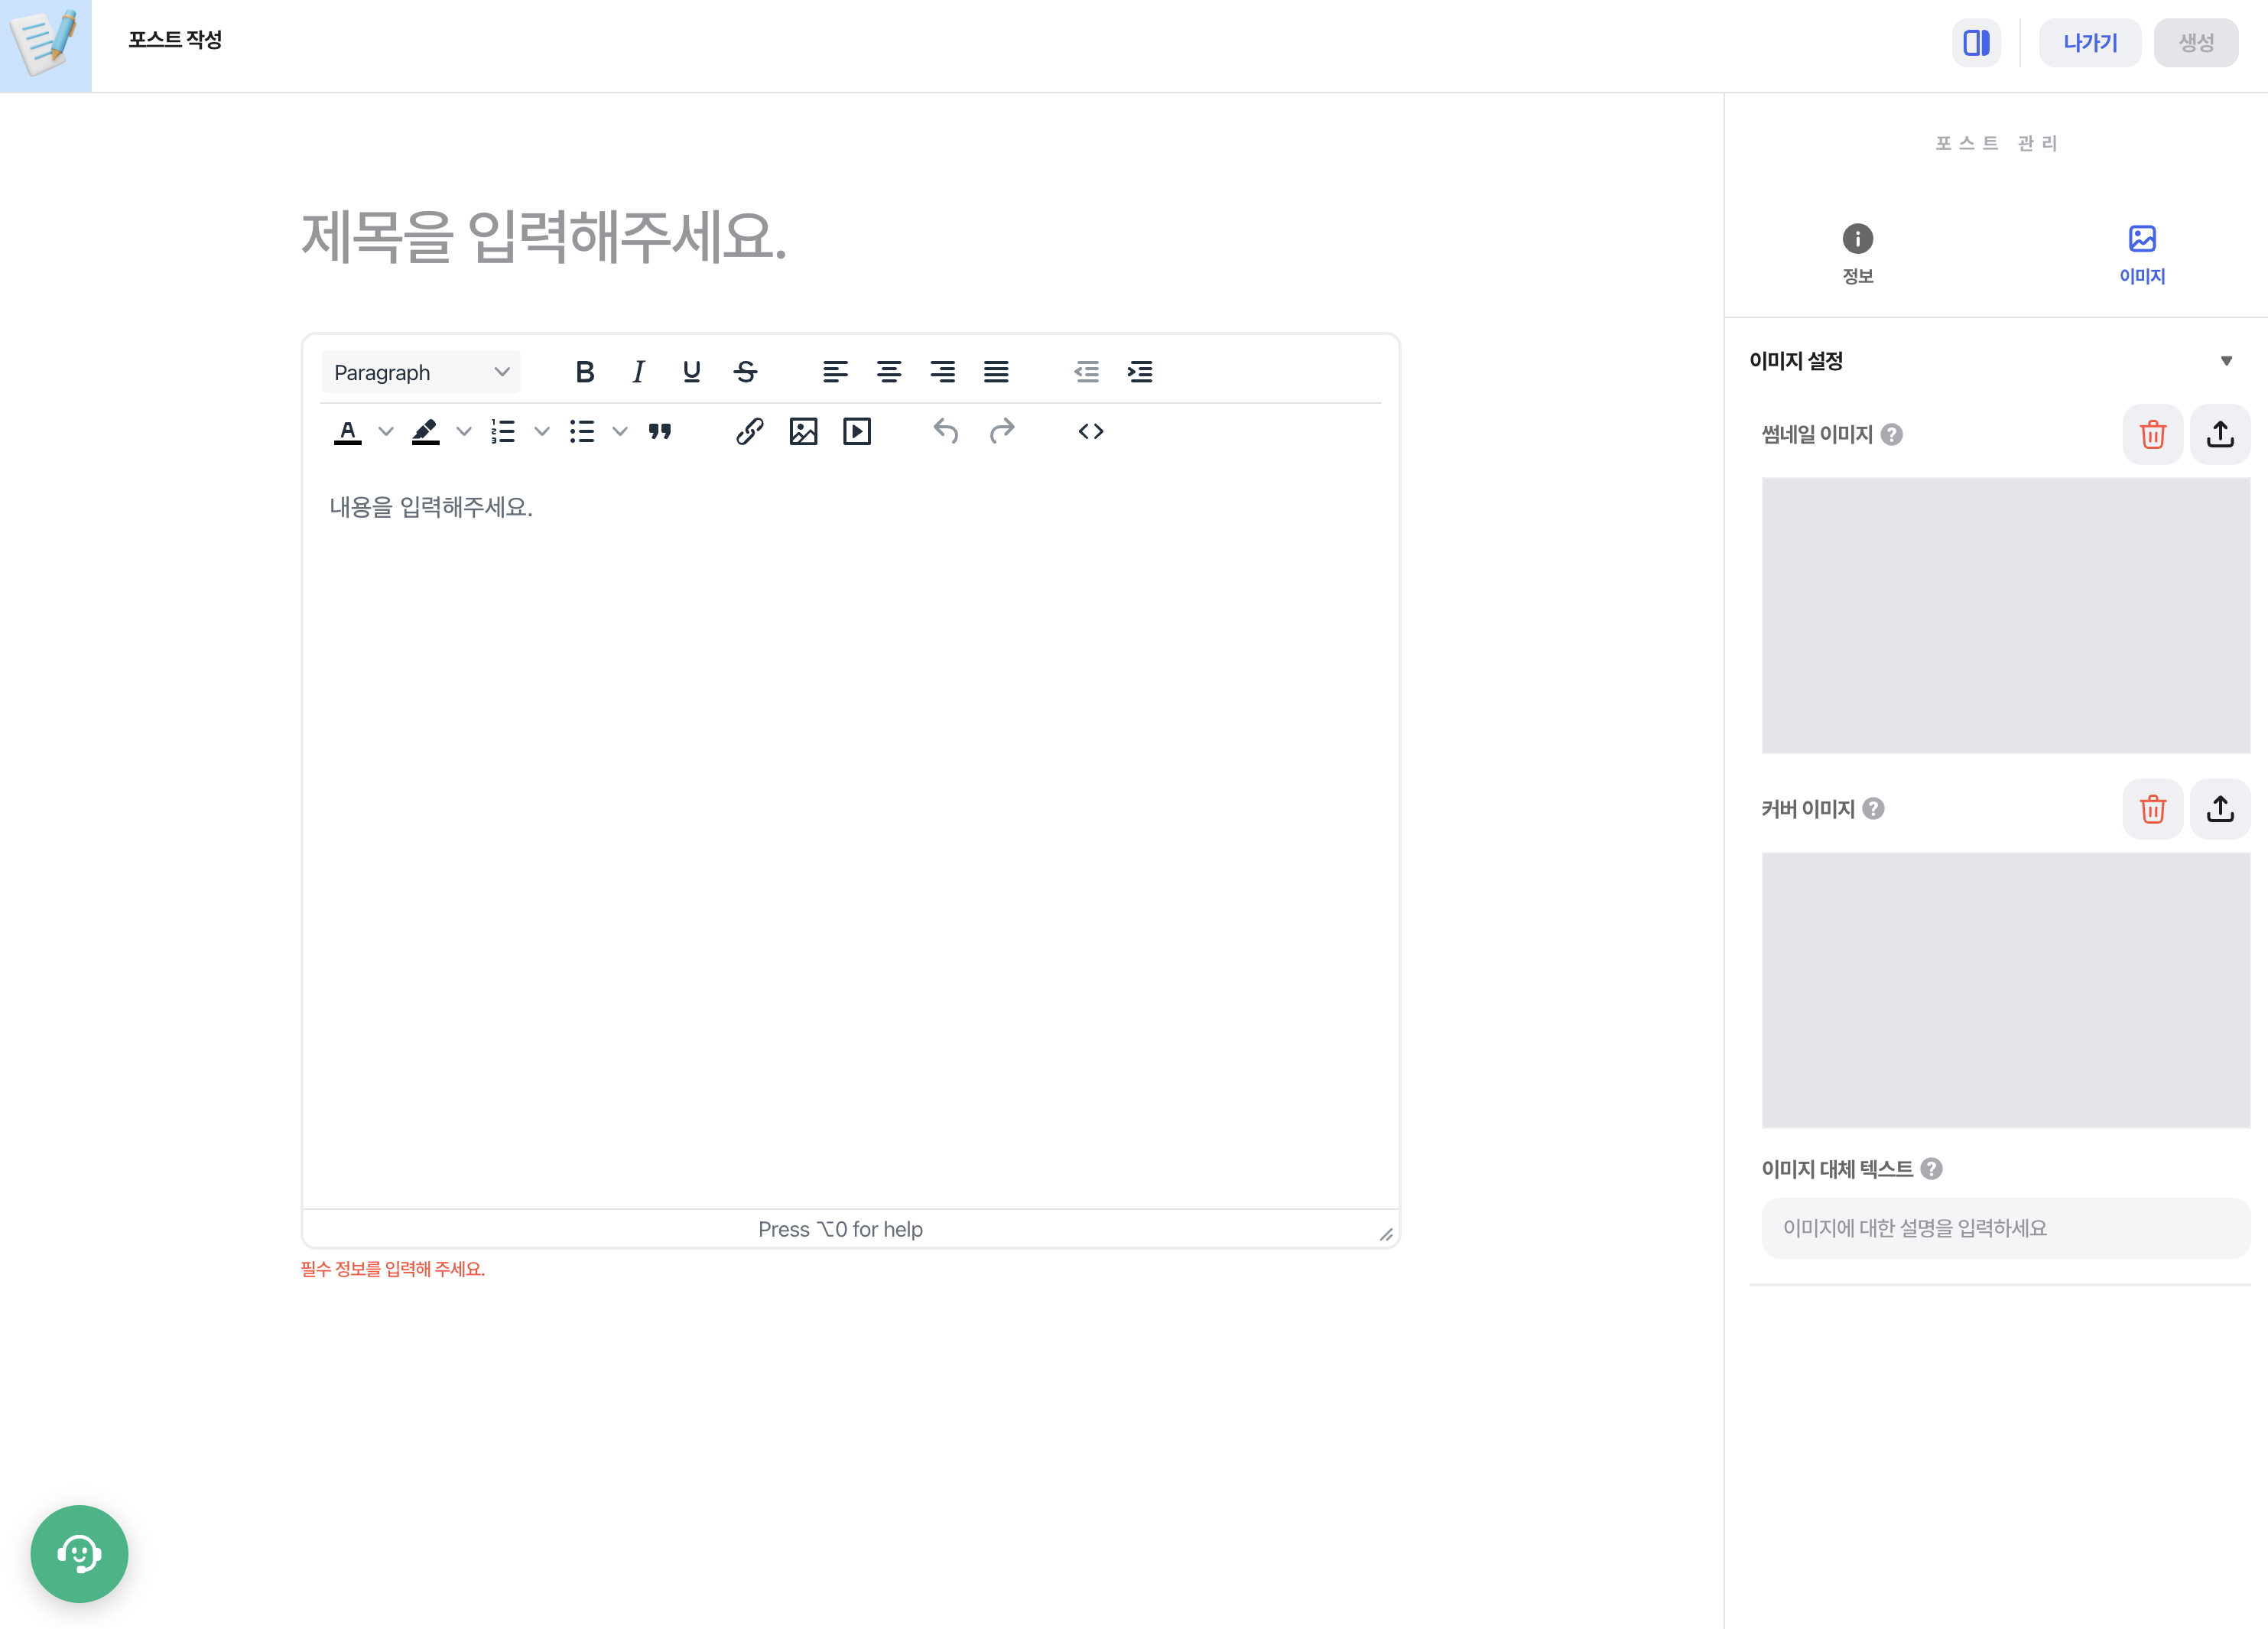2268x1629 pixels.
Task: Apply italic formatting
Action: pos(638,371)
